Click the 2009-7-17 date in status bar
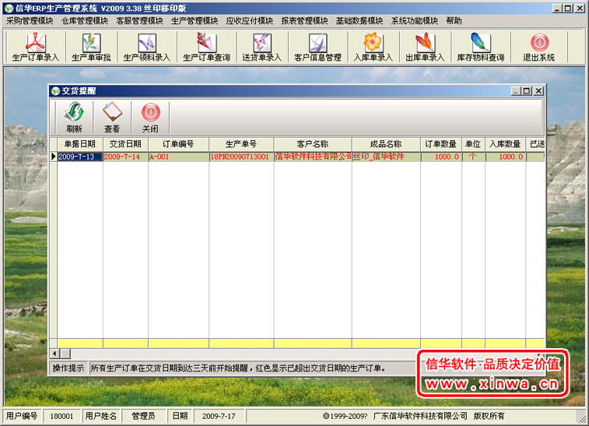 [219, 416]
